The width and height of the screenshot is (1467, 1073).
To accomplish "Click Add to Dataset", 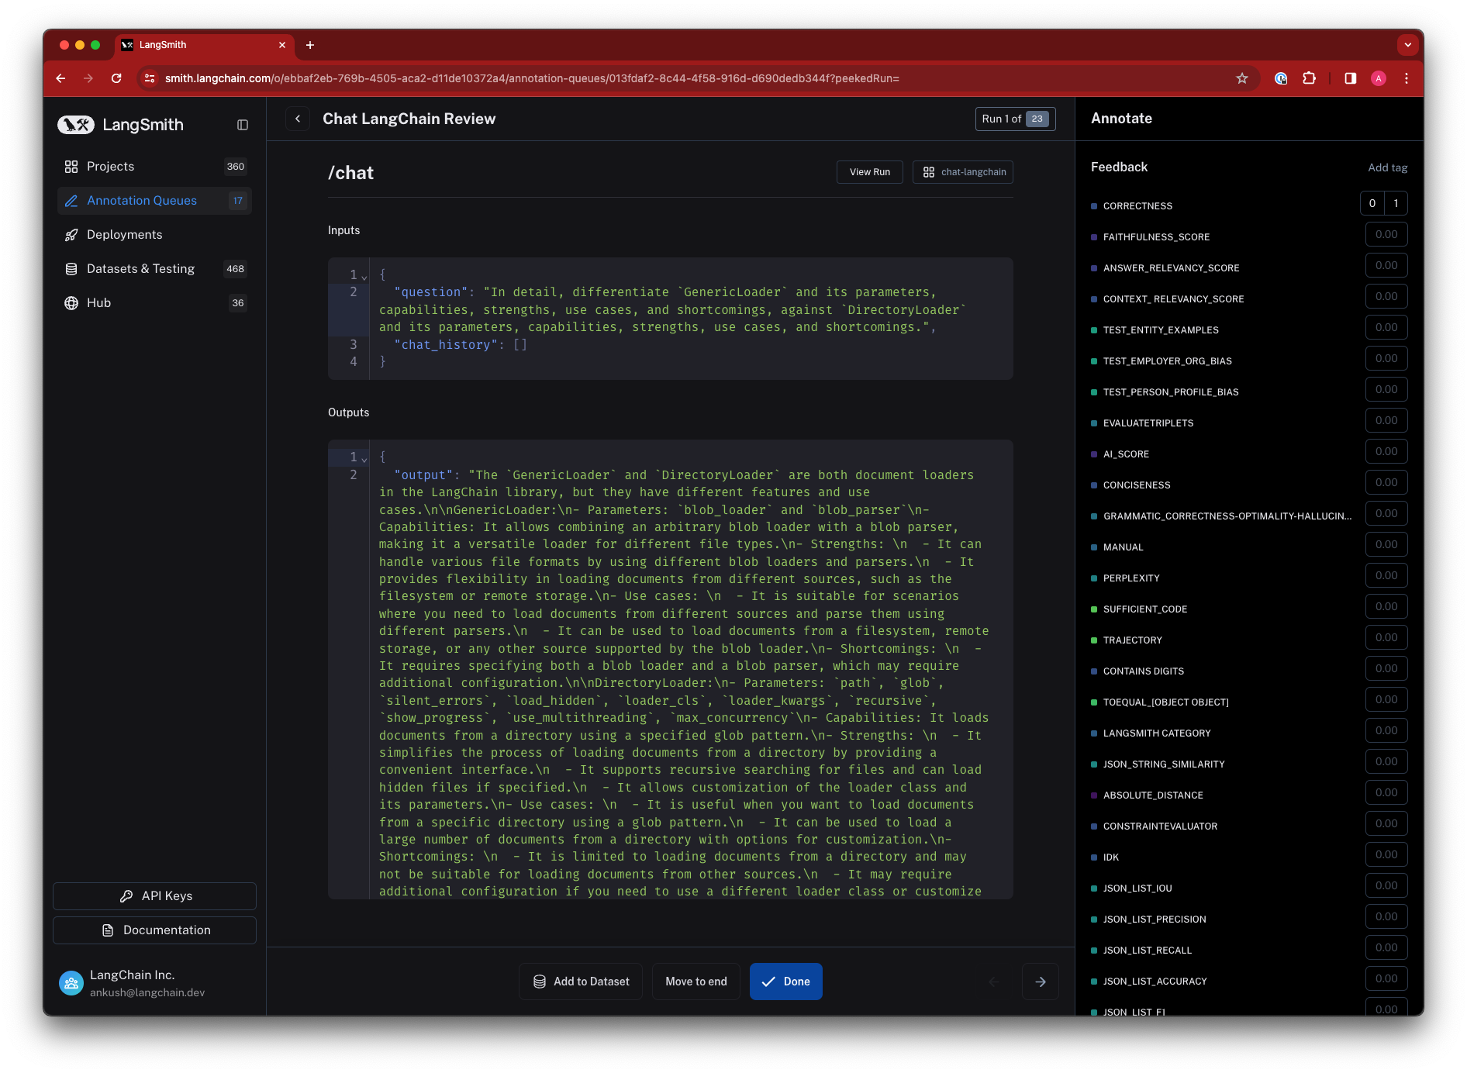I will (x=581, y=982).
